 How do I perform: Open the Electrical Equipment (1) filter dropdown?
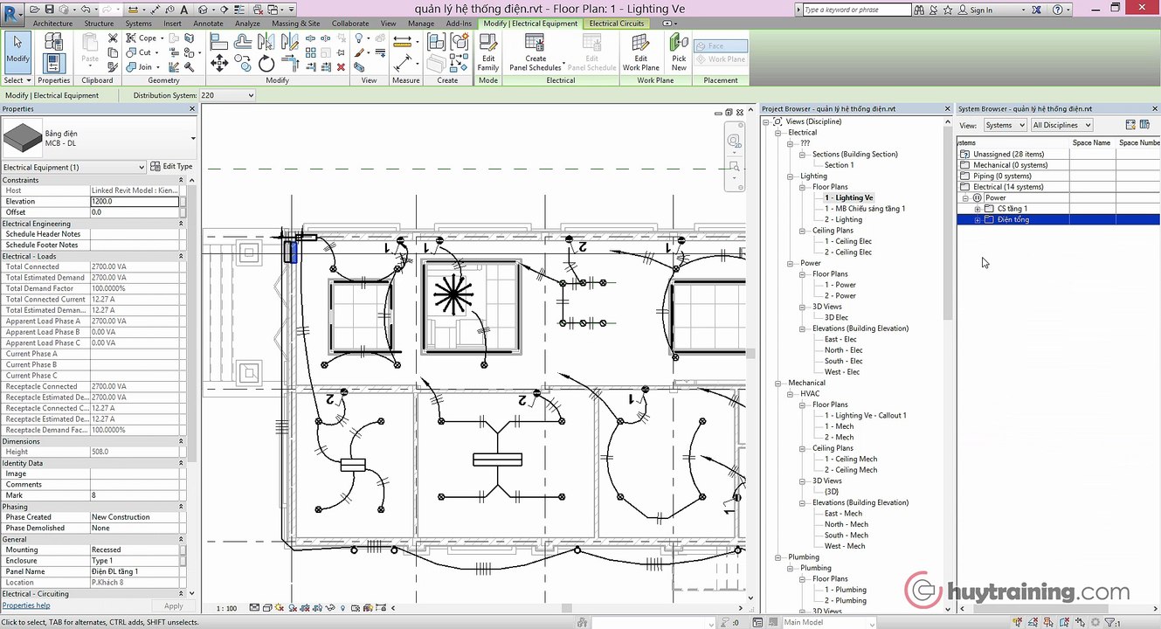[73, 167]
